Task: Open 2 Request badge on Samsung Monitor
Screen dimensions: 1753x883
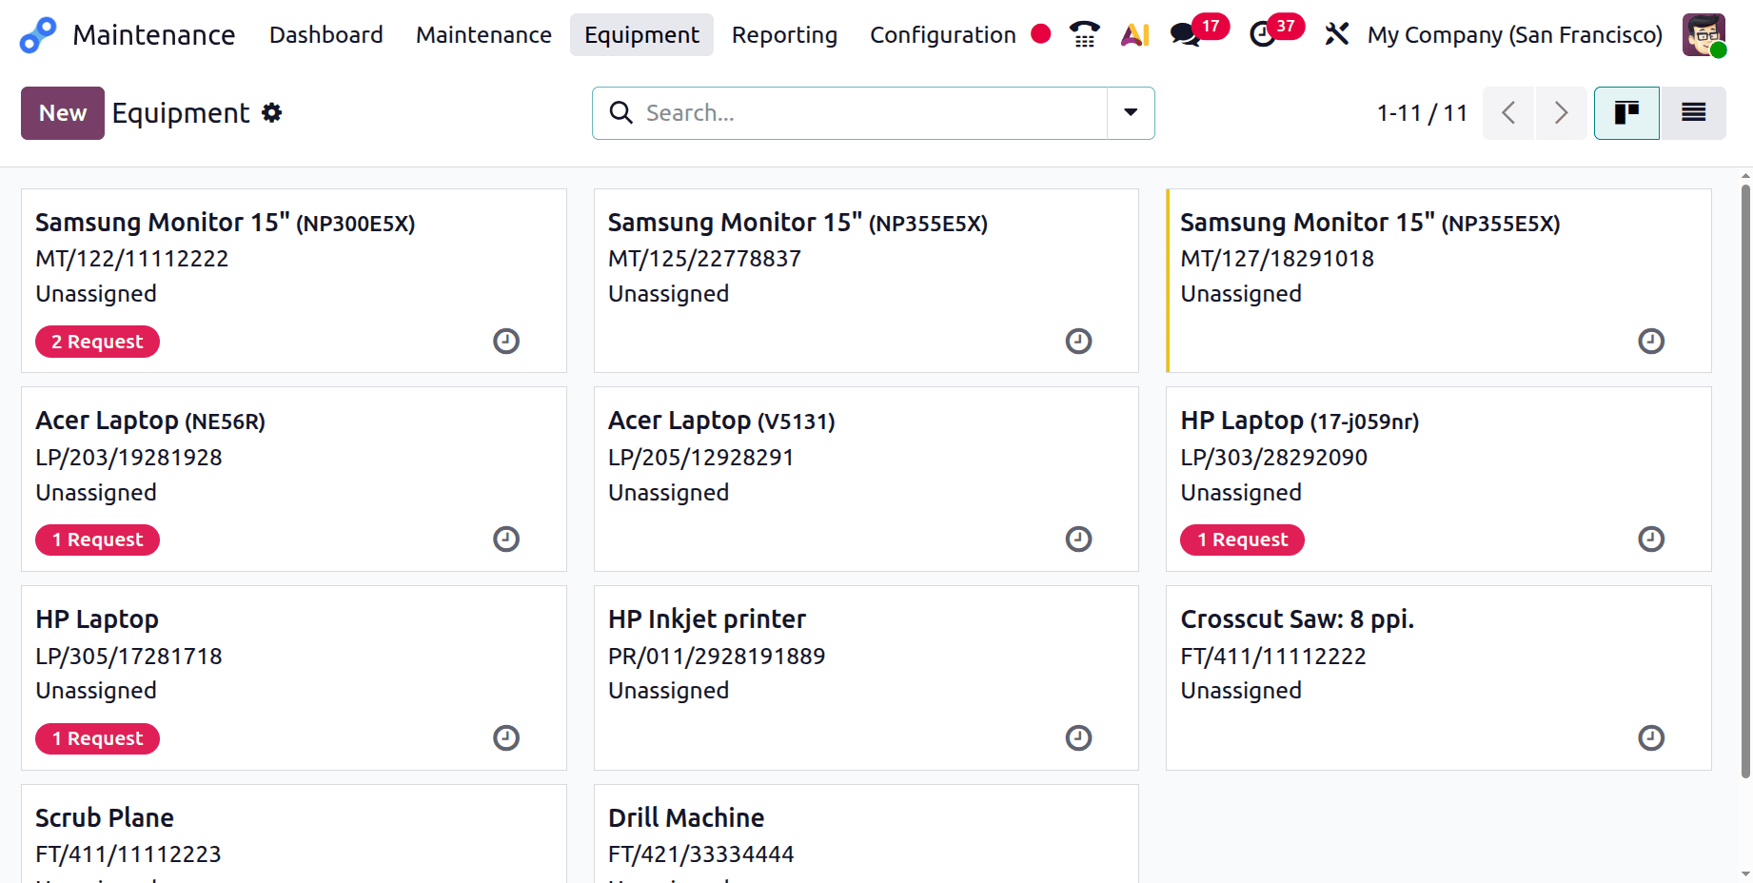Action: point(97,342)
